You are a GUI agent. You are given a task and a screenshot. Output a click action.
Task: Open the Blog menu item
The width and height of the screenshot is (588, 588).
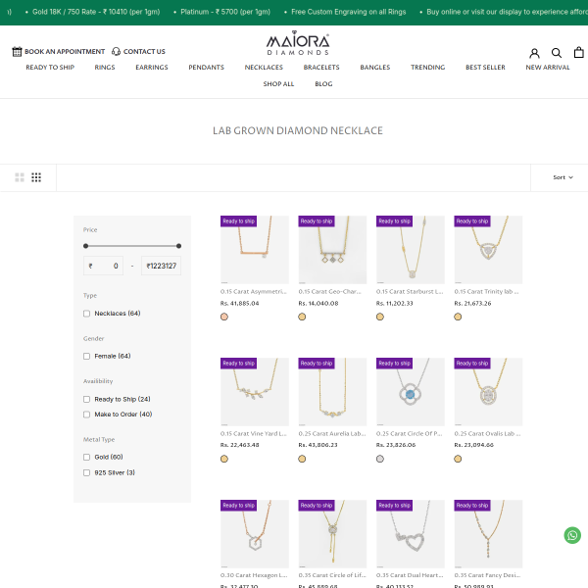point(323,84)
